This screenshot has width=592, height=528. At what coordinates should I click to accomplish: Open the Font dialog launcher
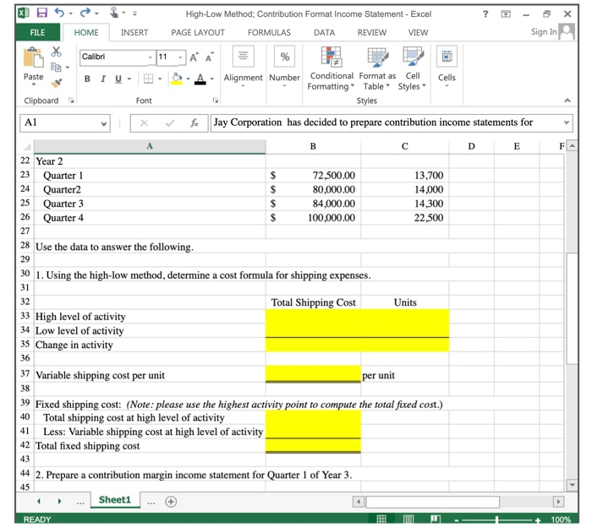tap(215, 101)
